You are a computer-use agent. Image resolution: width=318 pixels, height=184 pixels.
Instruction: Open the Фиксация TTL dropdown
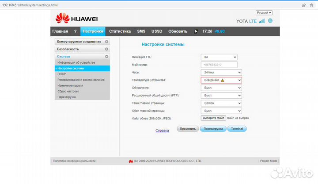[219, 57]
